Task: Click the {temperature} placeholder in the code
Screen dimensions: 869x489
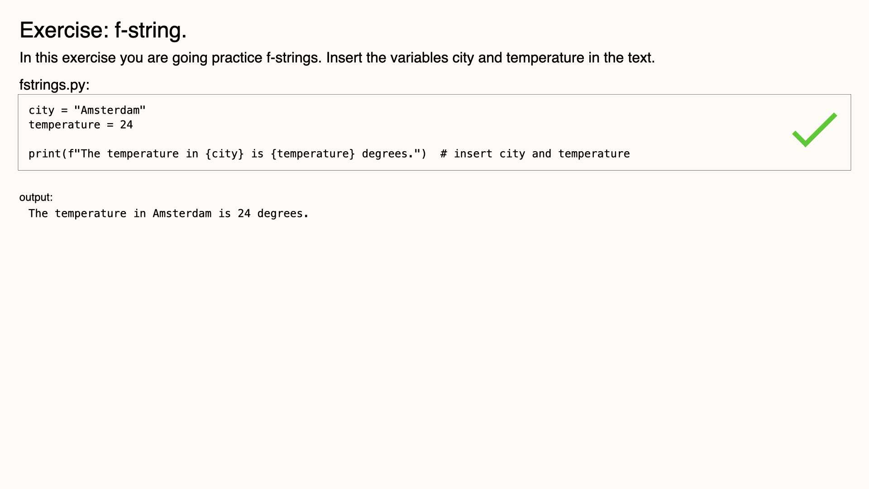Action: coord(313,154)
